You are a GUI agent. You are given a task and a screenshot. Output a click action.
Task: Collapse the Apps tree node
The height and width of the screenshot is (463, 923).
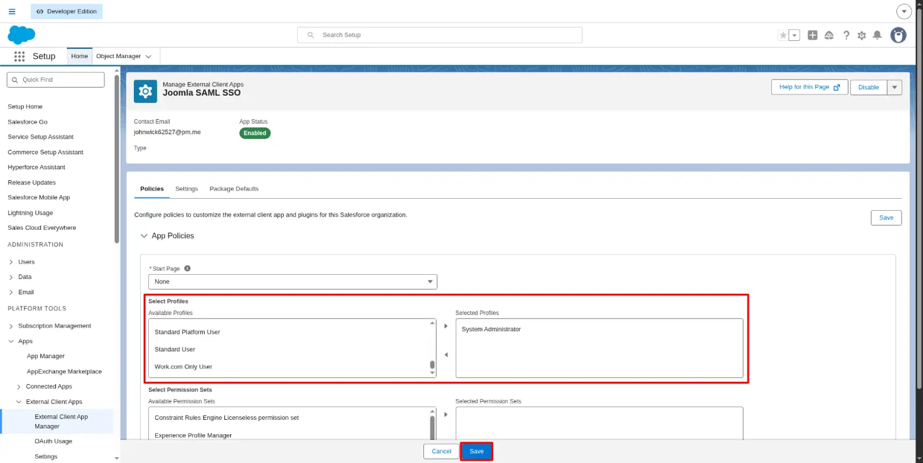coord(11,341)
